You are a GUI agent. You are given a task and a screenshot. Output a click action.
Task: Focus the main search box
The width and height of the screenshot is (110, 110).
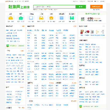(x=54, y=7)
